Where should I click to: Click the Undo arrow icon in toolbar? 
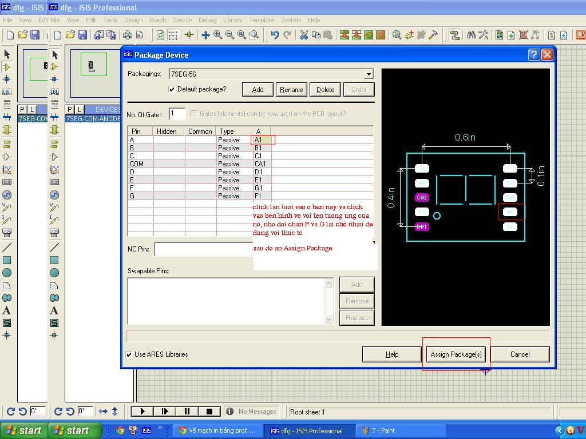coord(275,35)
